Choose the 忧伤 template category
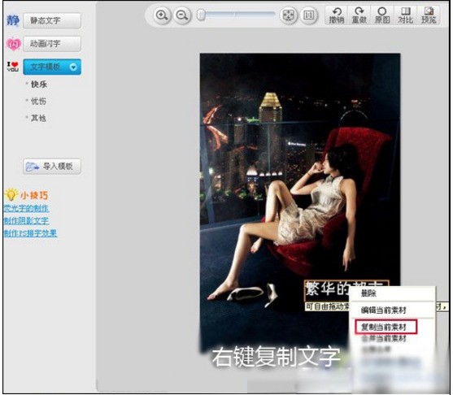Screen dimensions: 453x395 [39, 102]
